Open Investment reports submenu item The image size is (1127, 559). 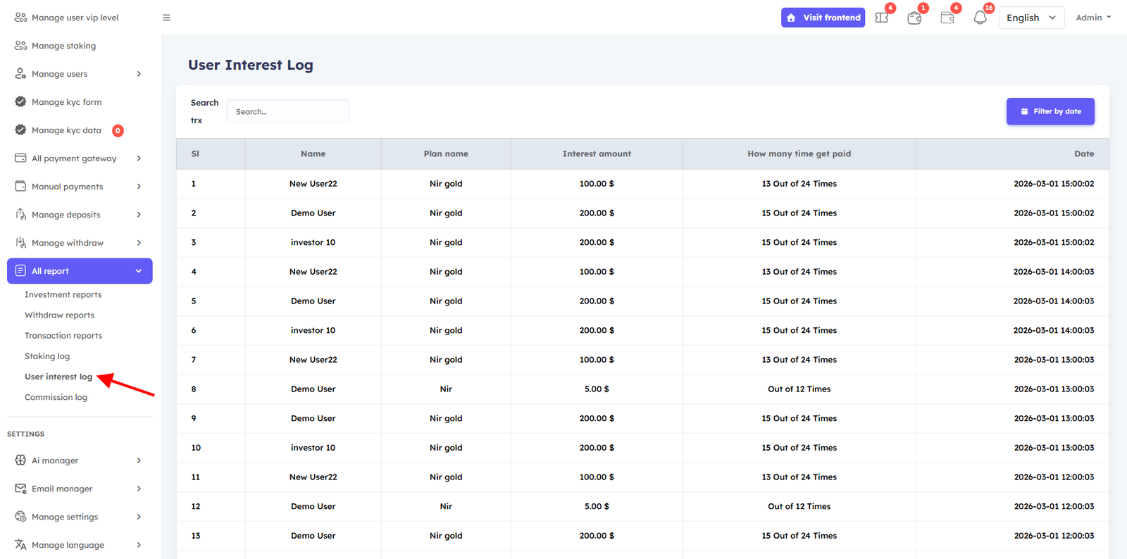pyautogui.click(x=63, y=294)
